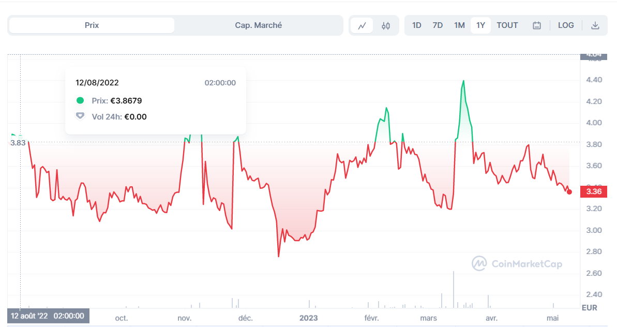Set time range to 1D

coord(417,25)
